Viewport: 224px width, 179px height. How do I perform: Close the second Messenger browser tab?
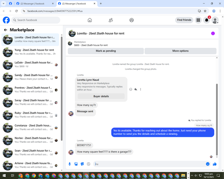(95, 4)
